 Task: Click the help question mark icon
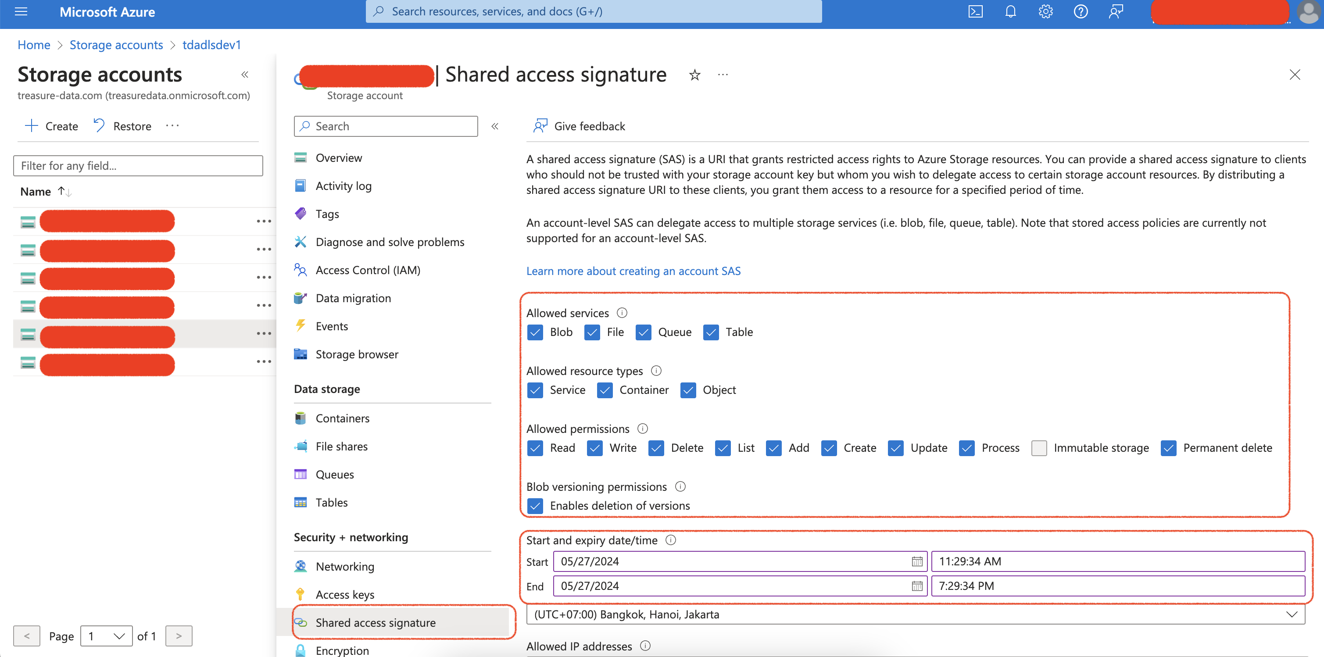1081,11
